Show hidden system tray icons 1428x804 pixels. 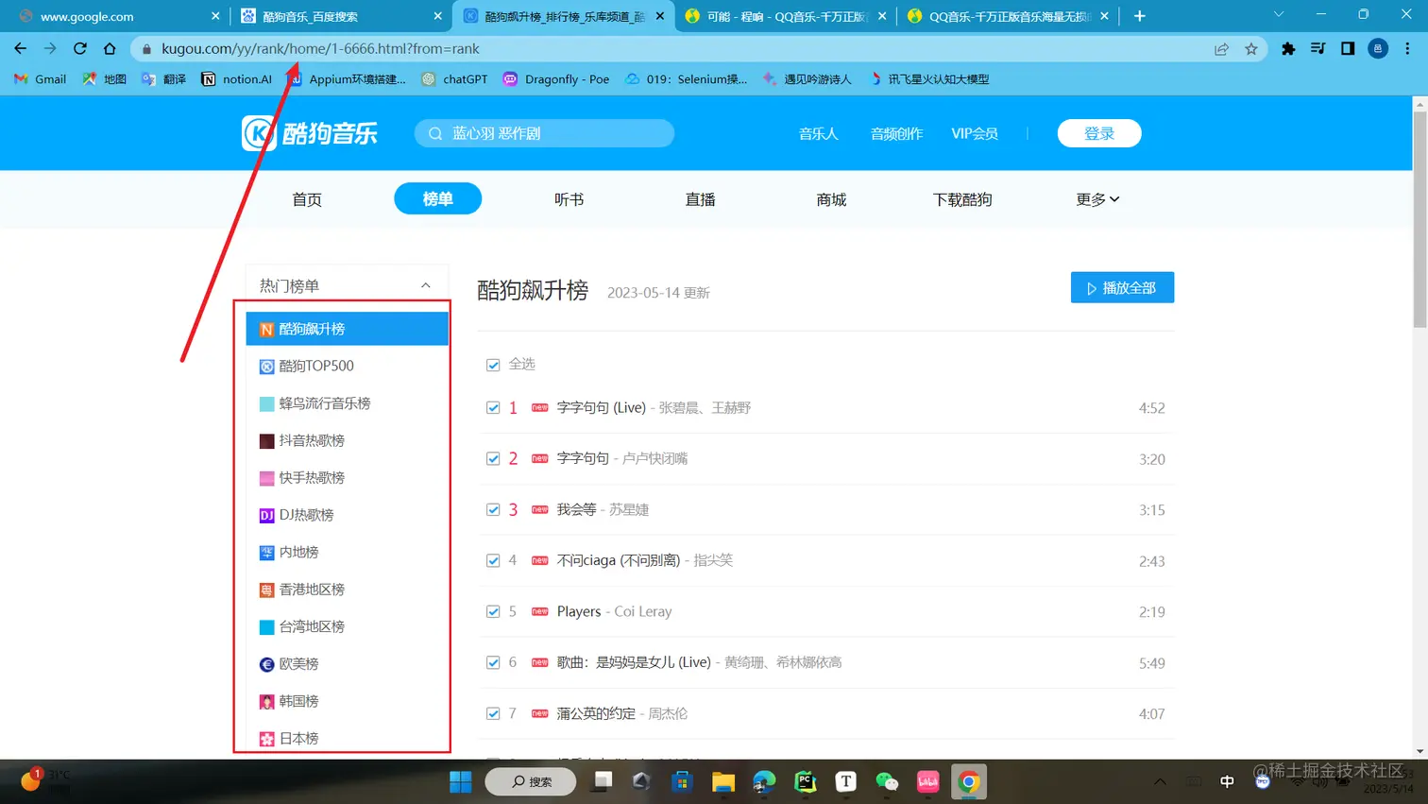click(x=1160, y=781)
